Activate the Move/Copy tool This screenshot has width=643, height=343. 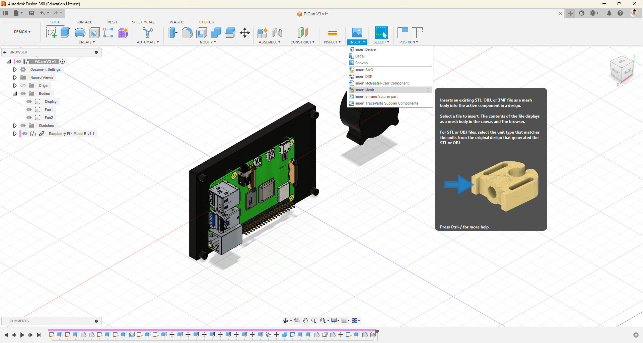coord(245,33)
